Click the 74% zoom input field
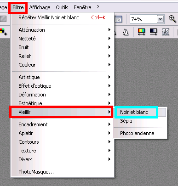This screenshot has height=186, width=178. (143, 19)
